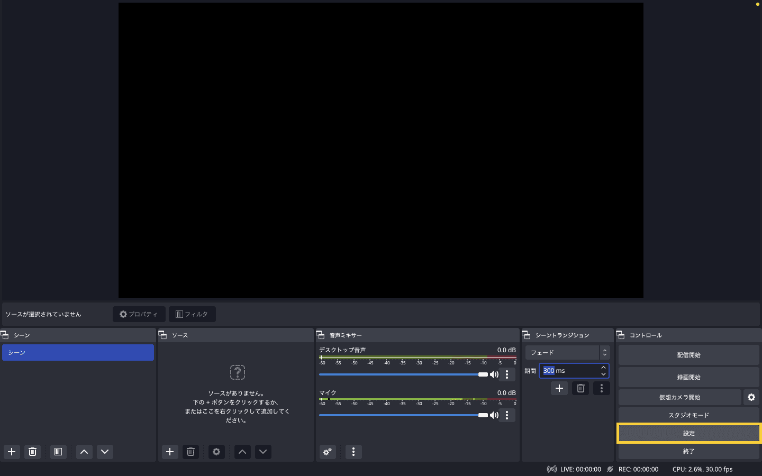762x476 pixels.
Task: Remove transition with trash icon
Action: [580, 388]
